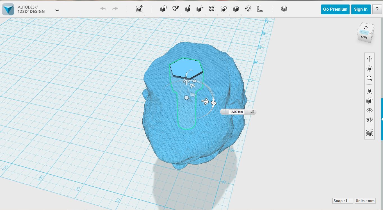Click the Autodesk 123D Design logo
This screenshot has width=383, height=210.
click(8, 10)
